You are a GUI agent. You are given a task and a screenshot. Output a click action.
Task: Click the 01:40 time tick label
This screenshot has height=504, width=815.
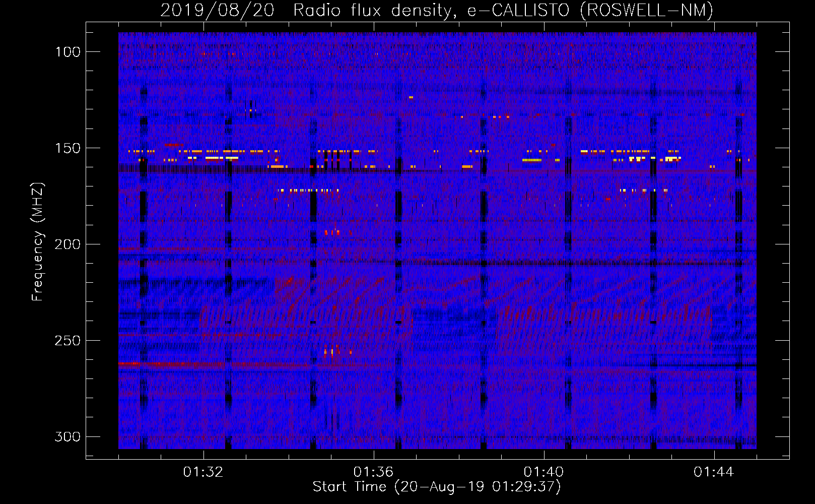pos(544,472)
